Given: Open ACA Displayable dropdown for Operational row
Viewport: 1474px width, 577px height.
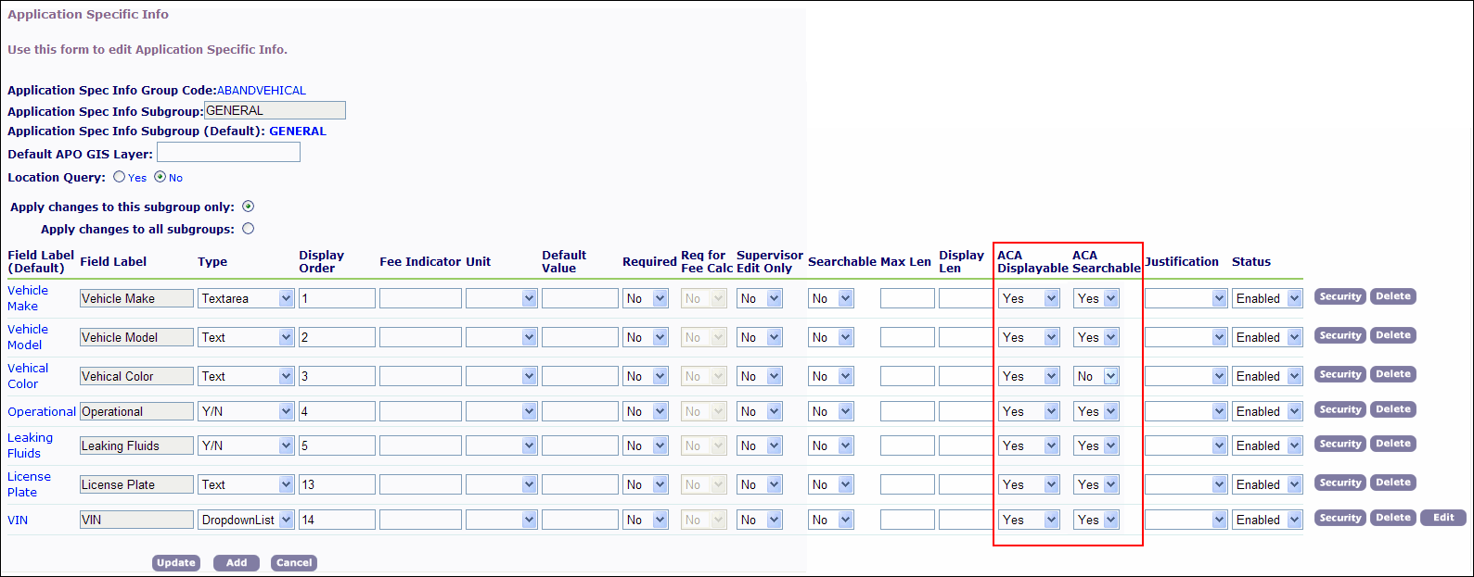Looking at the screenshot, I should pyautogui.click(x=1029, y=411).
